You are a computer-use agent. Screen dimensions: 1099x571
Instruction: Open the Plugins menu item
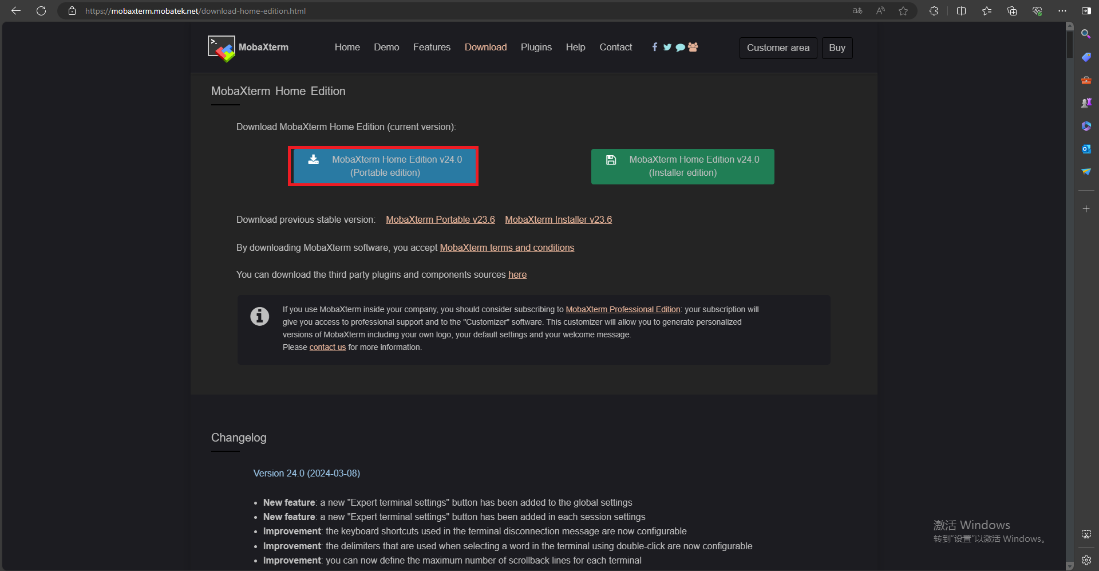[x=536, y=47]
